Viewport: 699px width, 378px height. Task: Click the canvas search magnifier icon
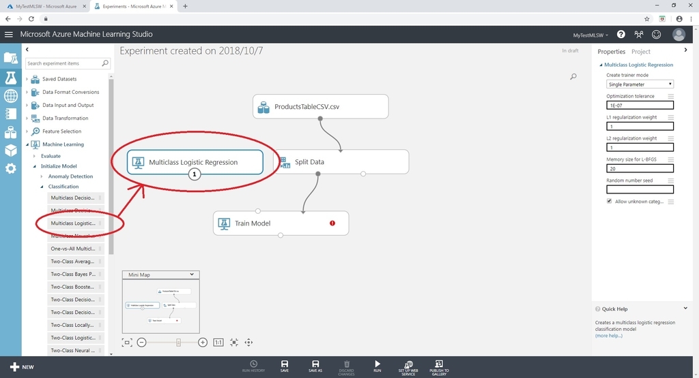tap(573, 76)
